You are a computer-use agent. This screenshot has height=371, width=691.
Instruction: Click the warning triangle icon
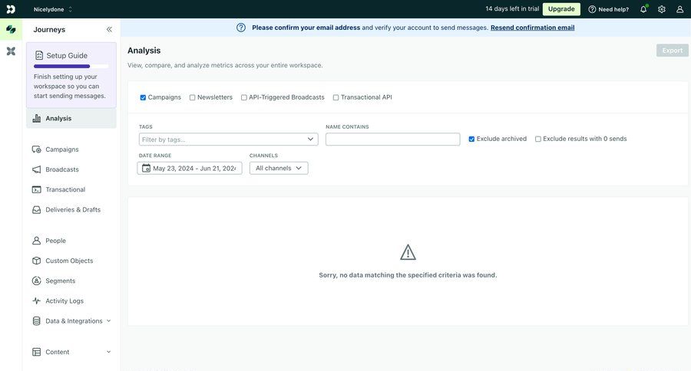(x=408, y=252)
